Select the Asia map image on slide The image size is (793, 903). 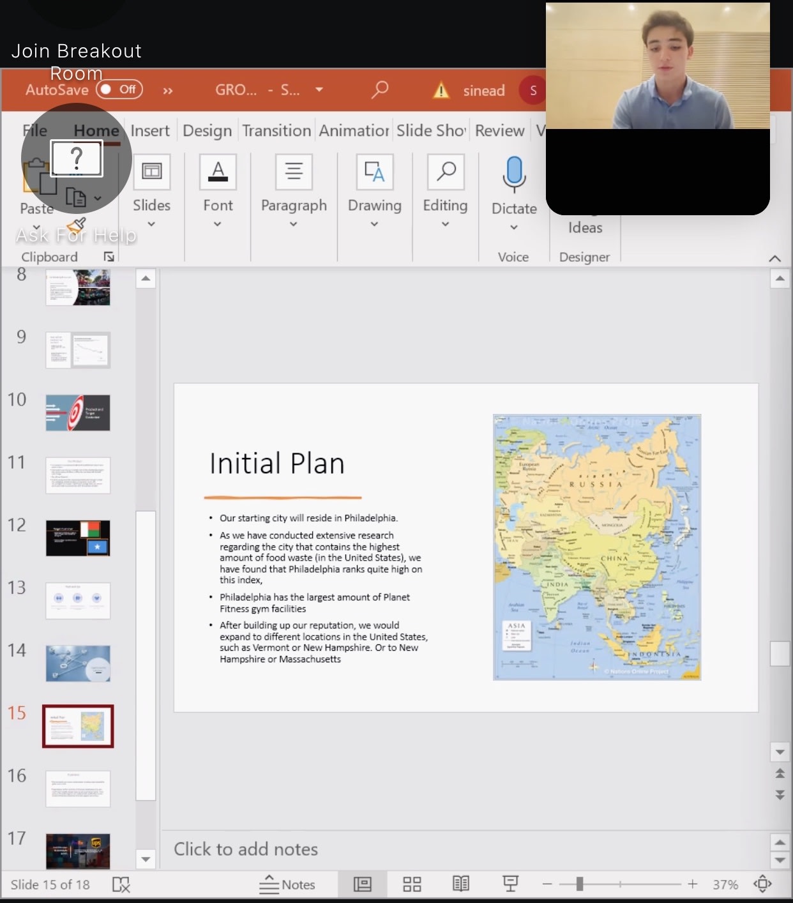point(597,547)
